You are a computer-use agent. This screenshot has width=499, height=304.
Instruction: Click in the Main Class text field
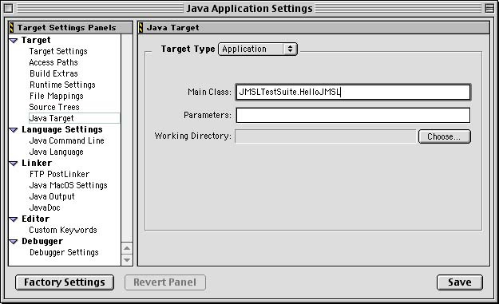click(x=353, y=93)
